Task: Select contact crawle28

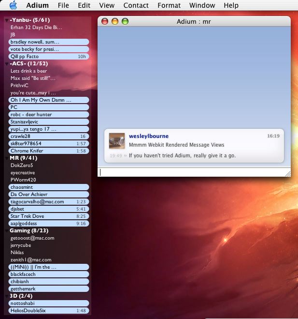Action: (x=49, y=137)
